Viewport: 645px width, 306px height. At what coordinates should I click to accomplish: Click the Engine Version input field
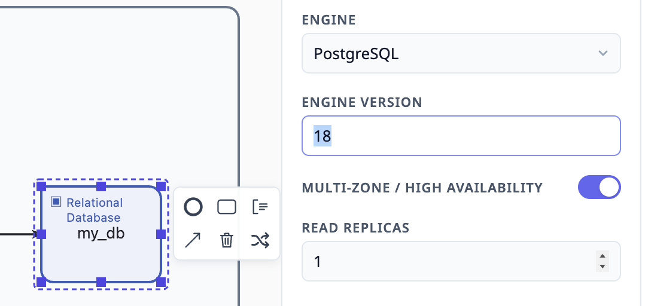point(461,136)
